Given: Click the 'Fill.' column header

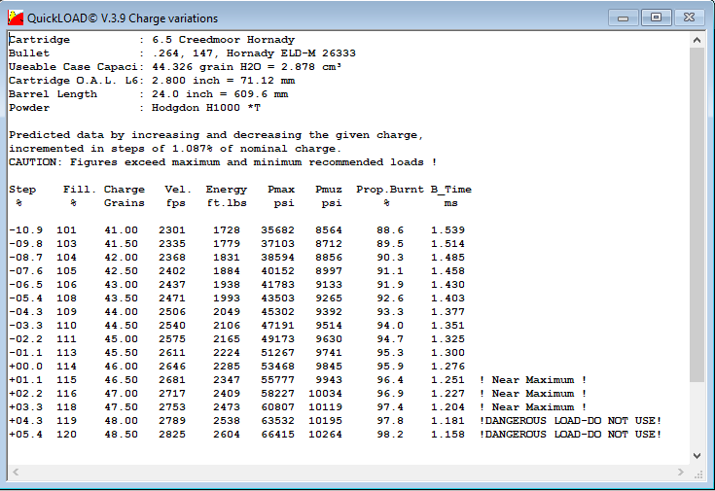Looking at the screenshot, I should [80, 190].
